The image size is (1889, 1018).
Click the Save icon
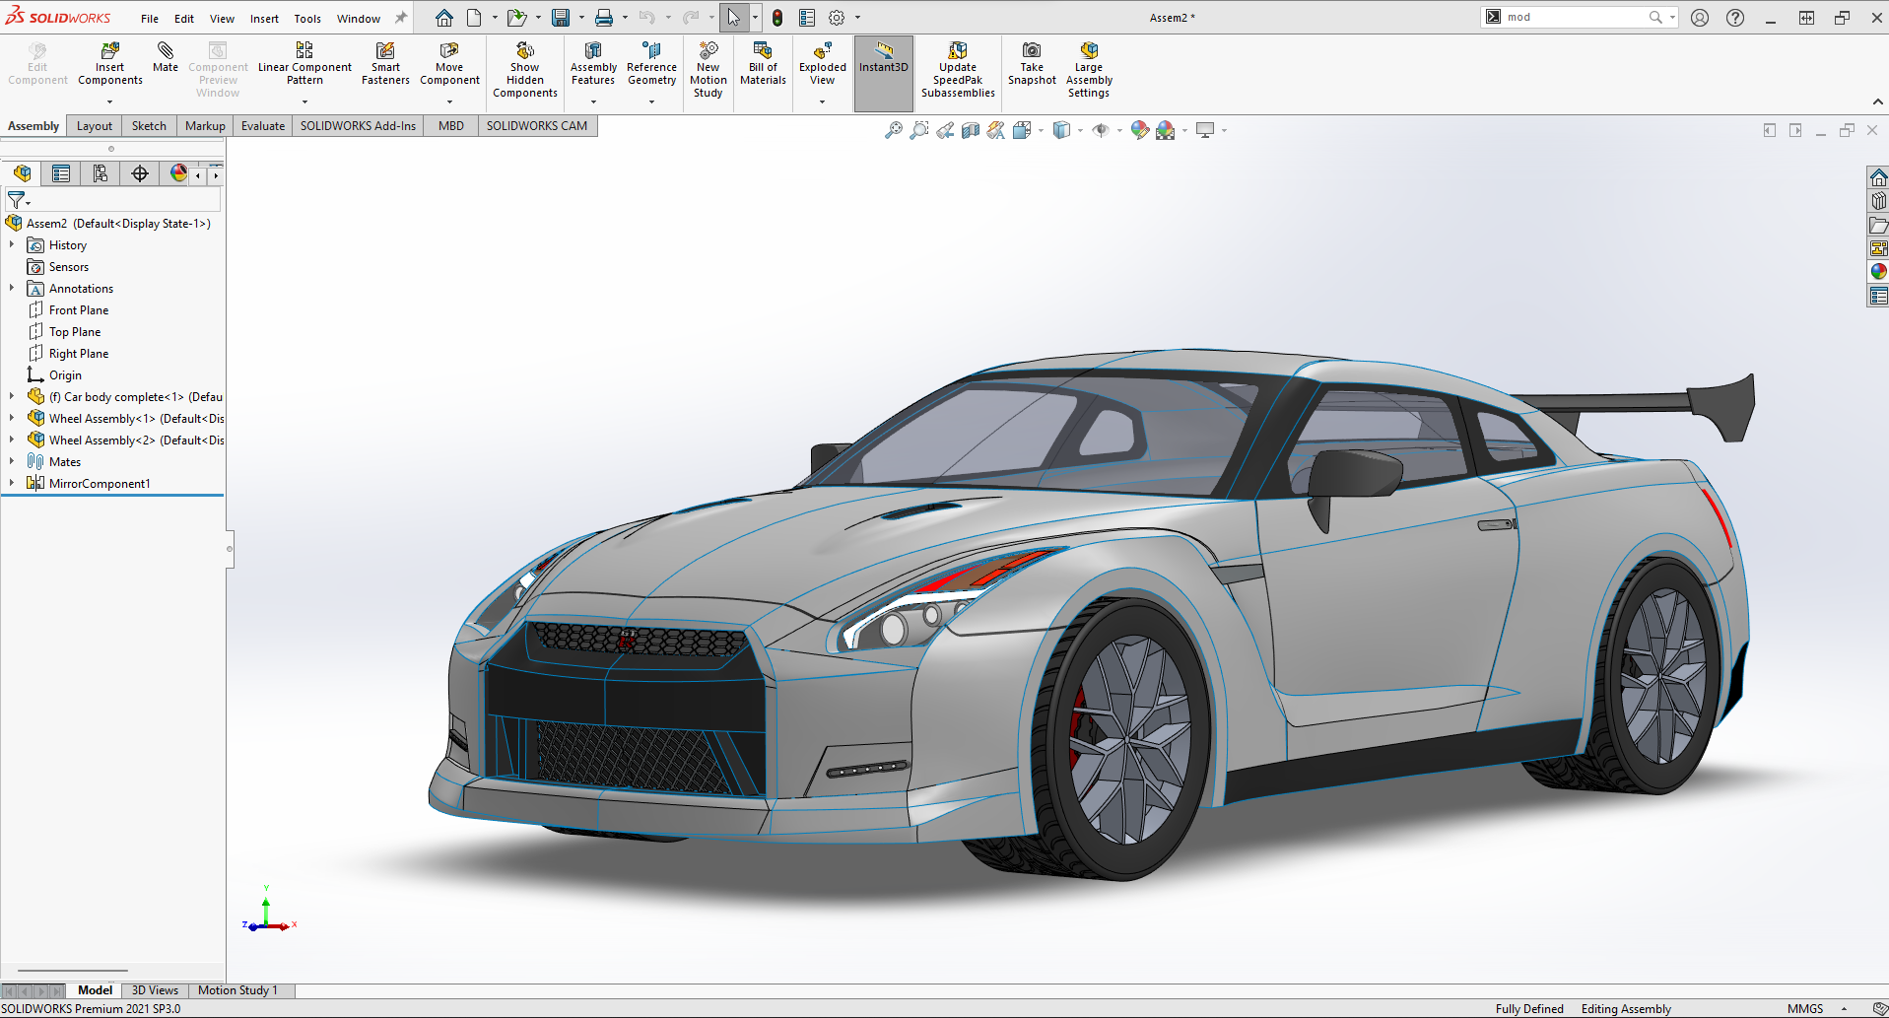pos(561,18)
